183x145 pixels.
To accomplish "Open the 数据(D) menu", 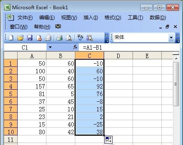I will [158, 18].
